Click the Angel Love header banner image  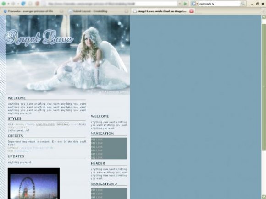pos(68,54)
